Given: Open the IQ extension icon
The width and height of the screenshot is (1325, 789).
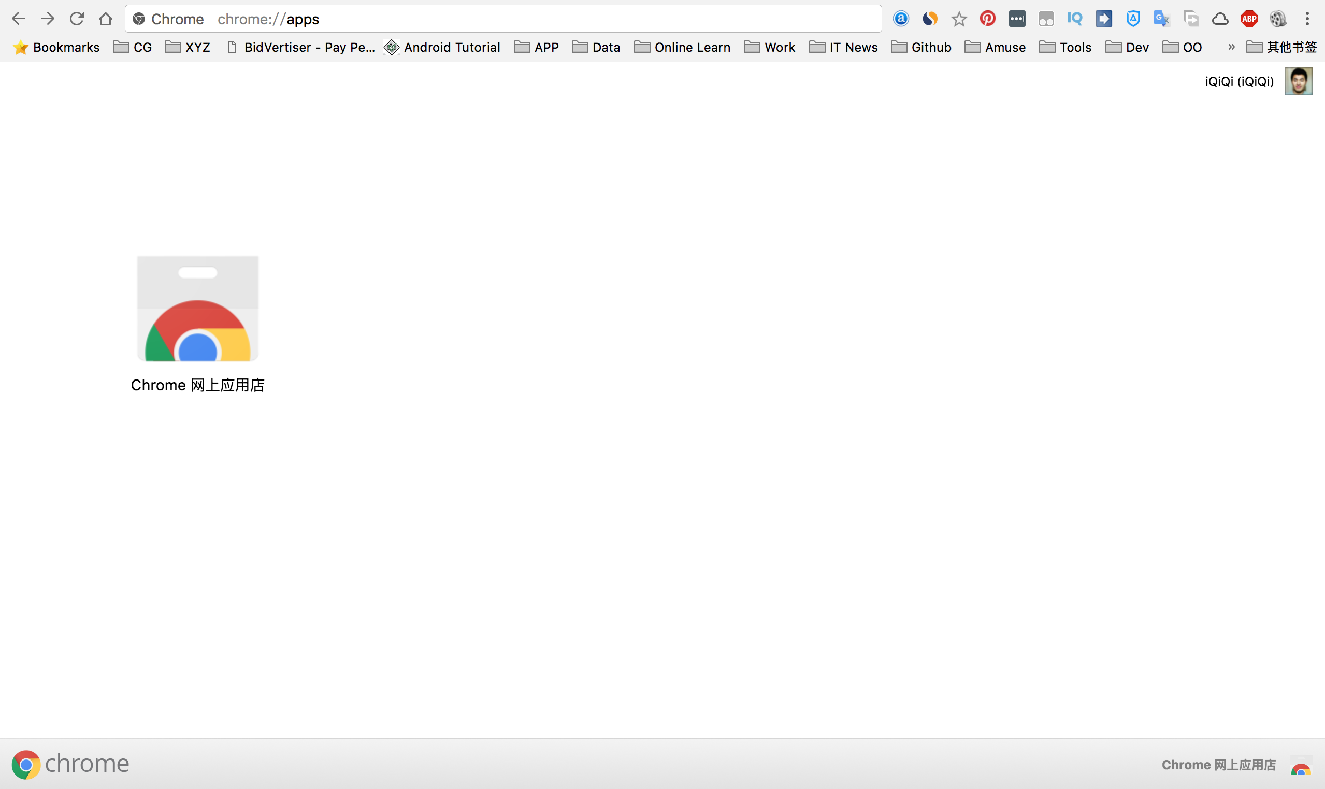Looking at the screenshot, I should [1074, 19].
